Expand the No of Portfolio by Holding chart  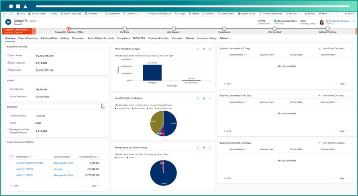coord(210,98)
